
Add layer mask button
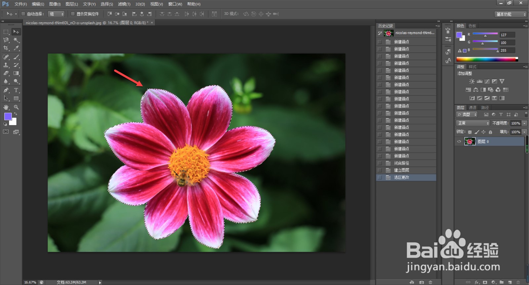pyautogui.click(x=485, y=282)
